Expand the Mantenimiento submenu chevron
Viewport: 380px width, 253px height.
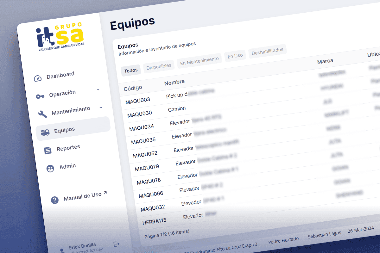[x=101, y=108]
